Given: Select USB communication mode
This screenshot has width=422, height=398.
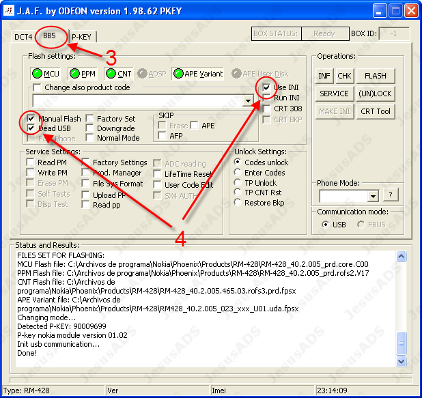Looking at the screenshot, I should [x=326, y=225].
